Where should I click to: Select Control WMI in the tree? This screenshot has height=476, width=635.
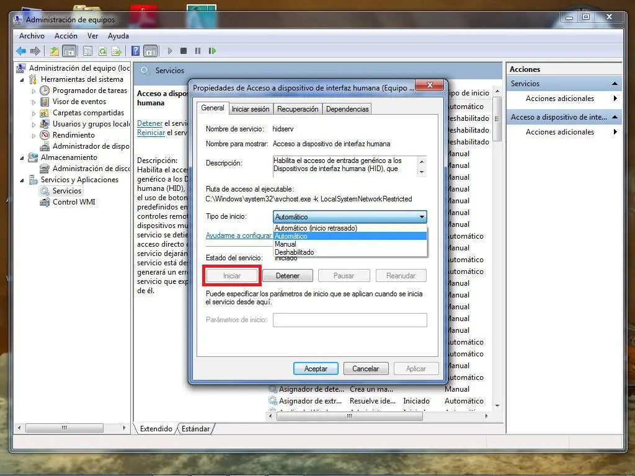pyautogui.click(x=74, y=202)
